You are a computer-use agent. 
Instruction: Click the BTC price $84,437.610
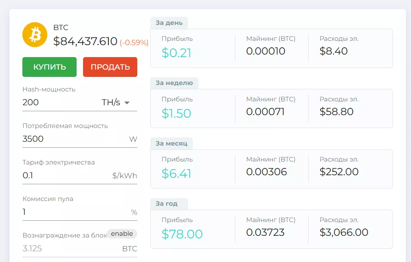[85, 41]
